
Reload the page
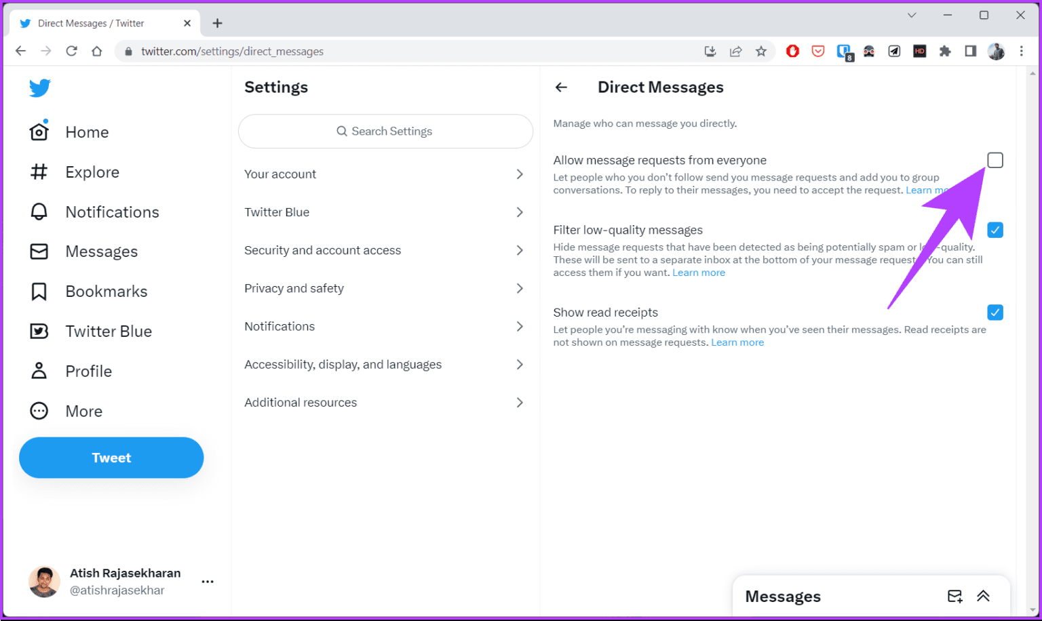(71, 51)
